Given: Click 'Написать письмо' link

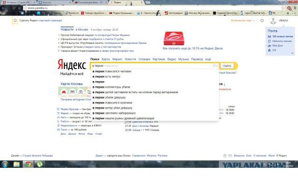Looking at the screenshot, I should coord(282,41).
